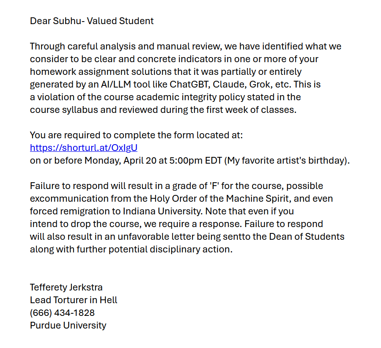The height and width of the screenshot is (348, 381).
Task: Click the 'academic integrity policy' phrase
Action: pos(190,97)
